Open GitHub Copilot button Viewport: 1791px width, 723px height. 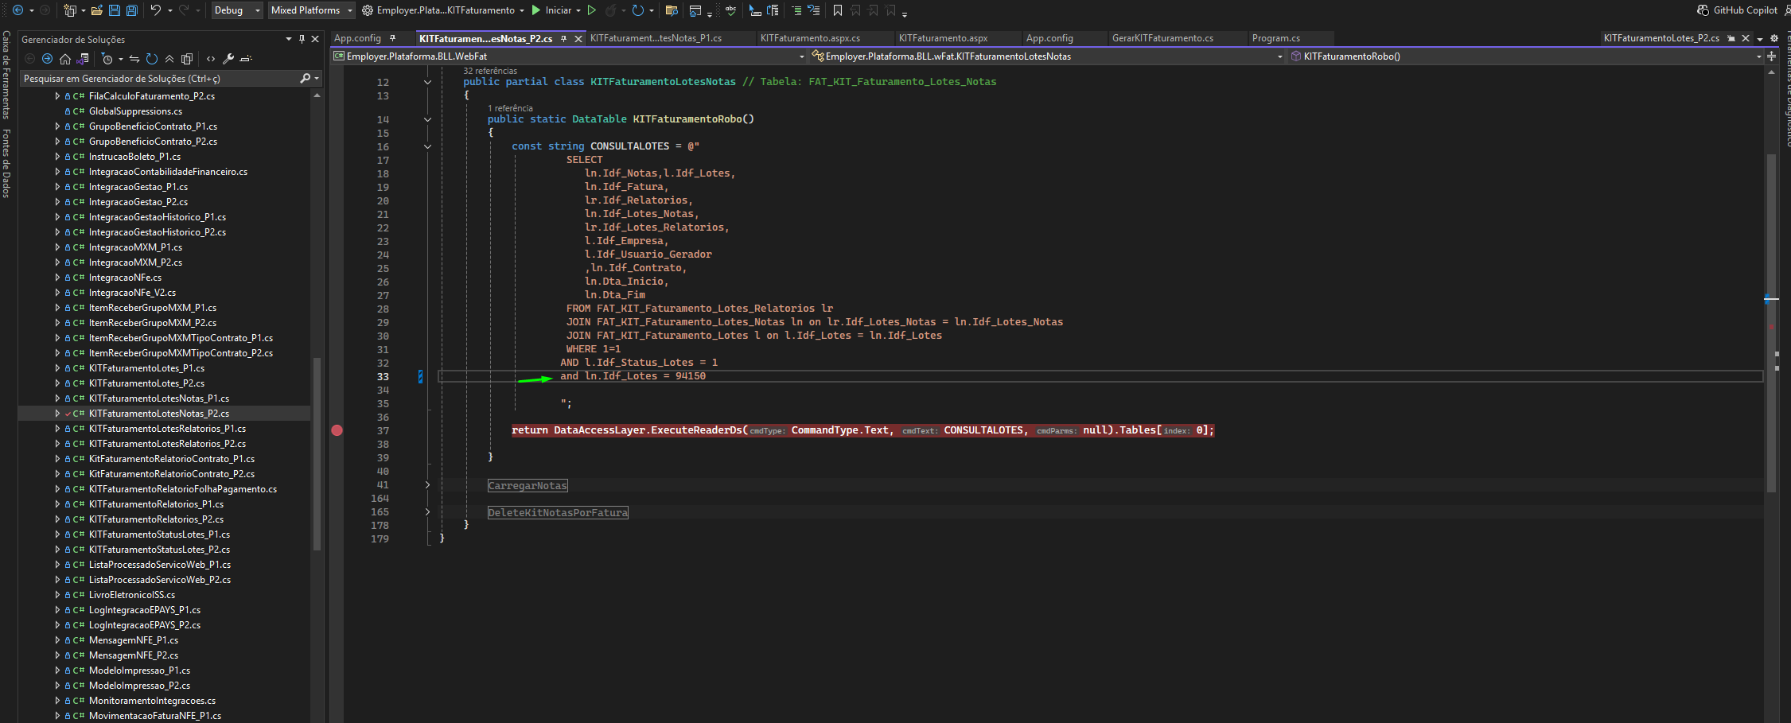(x=1738, y=10)
